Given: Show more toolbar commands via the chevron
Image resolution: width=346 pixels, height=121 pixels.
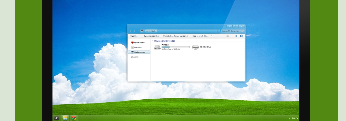Looking at the screenshot, I should click(212, 36).
